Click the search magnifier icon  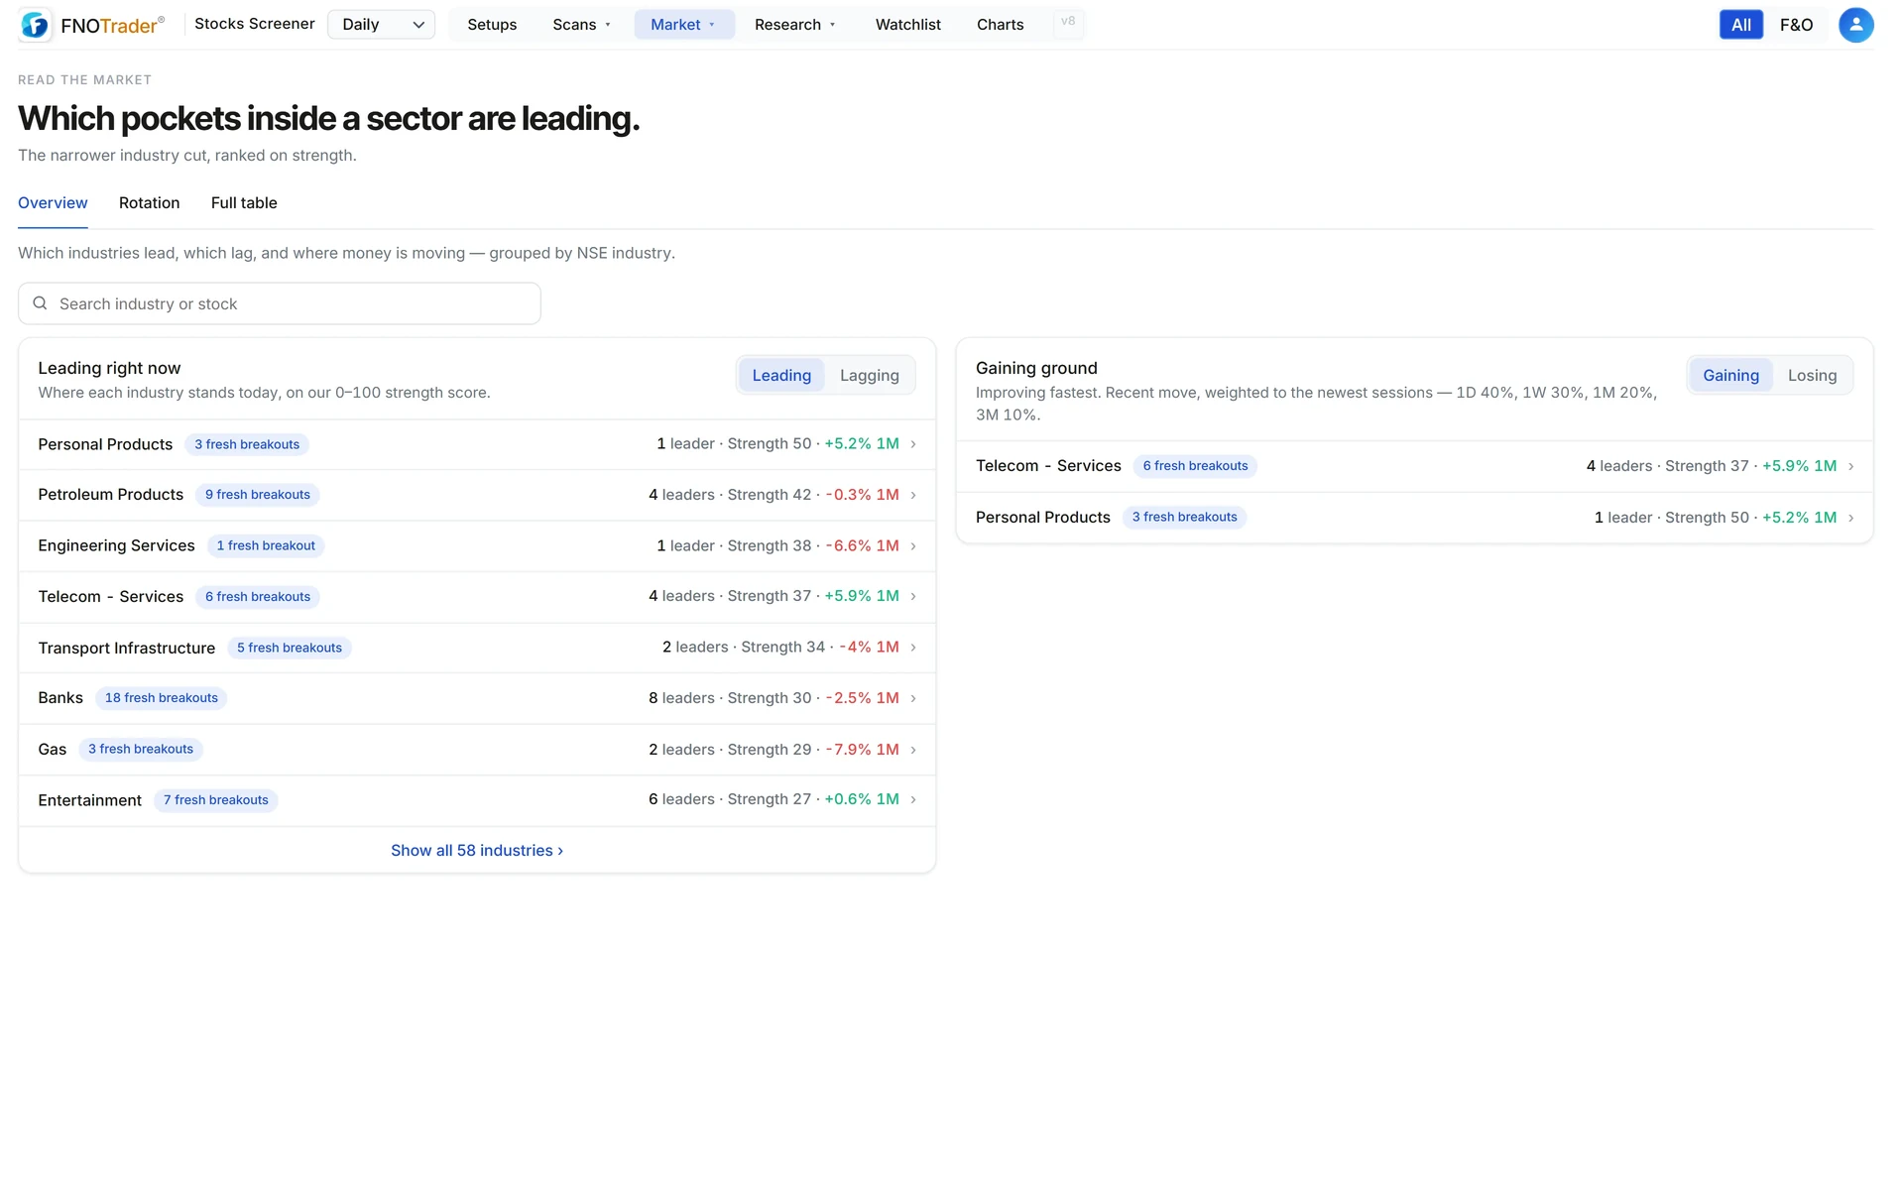pos(41,303)
